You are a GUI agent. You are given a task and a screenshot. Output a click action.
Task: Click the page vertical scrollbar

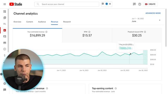point(166,28)
